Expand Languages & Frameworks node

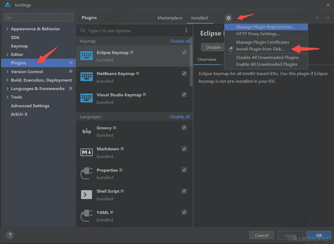(x=7, y=89)
